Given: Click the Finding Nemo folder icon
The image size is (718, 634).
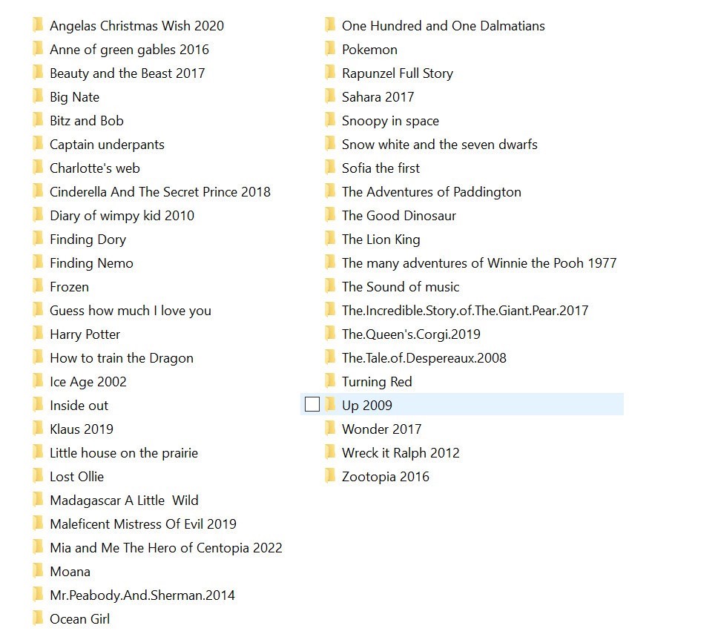Looking at the screenshot, I should [38, 262].
